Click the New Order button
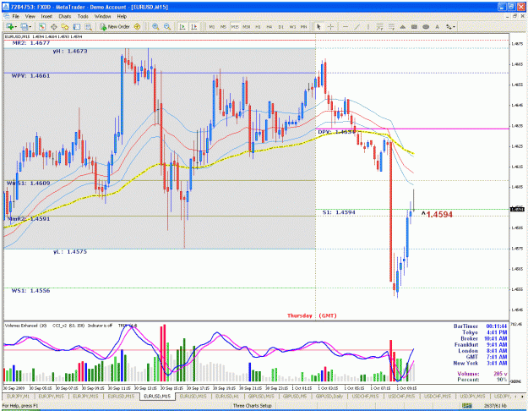The image size is (528, 411). click(115, 26)
